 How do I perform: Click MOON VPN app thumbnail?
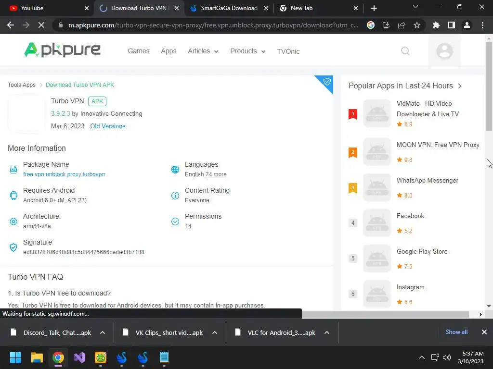[x=376, y=152]
